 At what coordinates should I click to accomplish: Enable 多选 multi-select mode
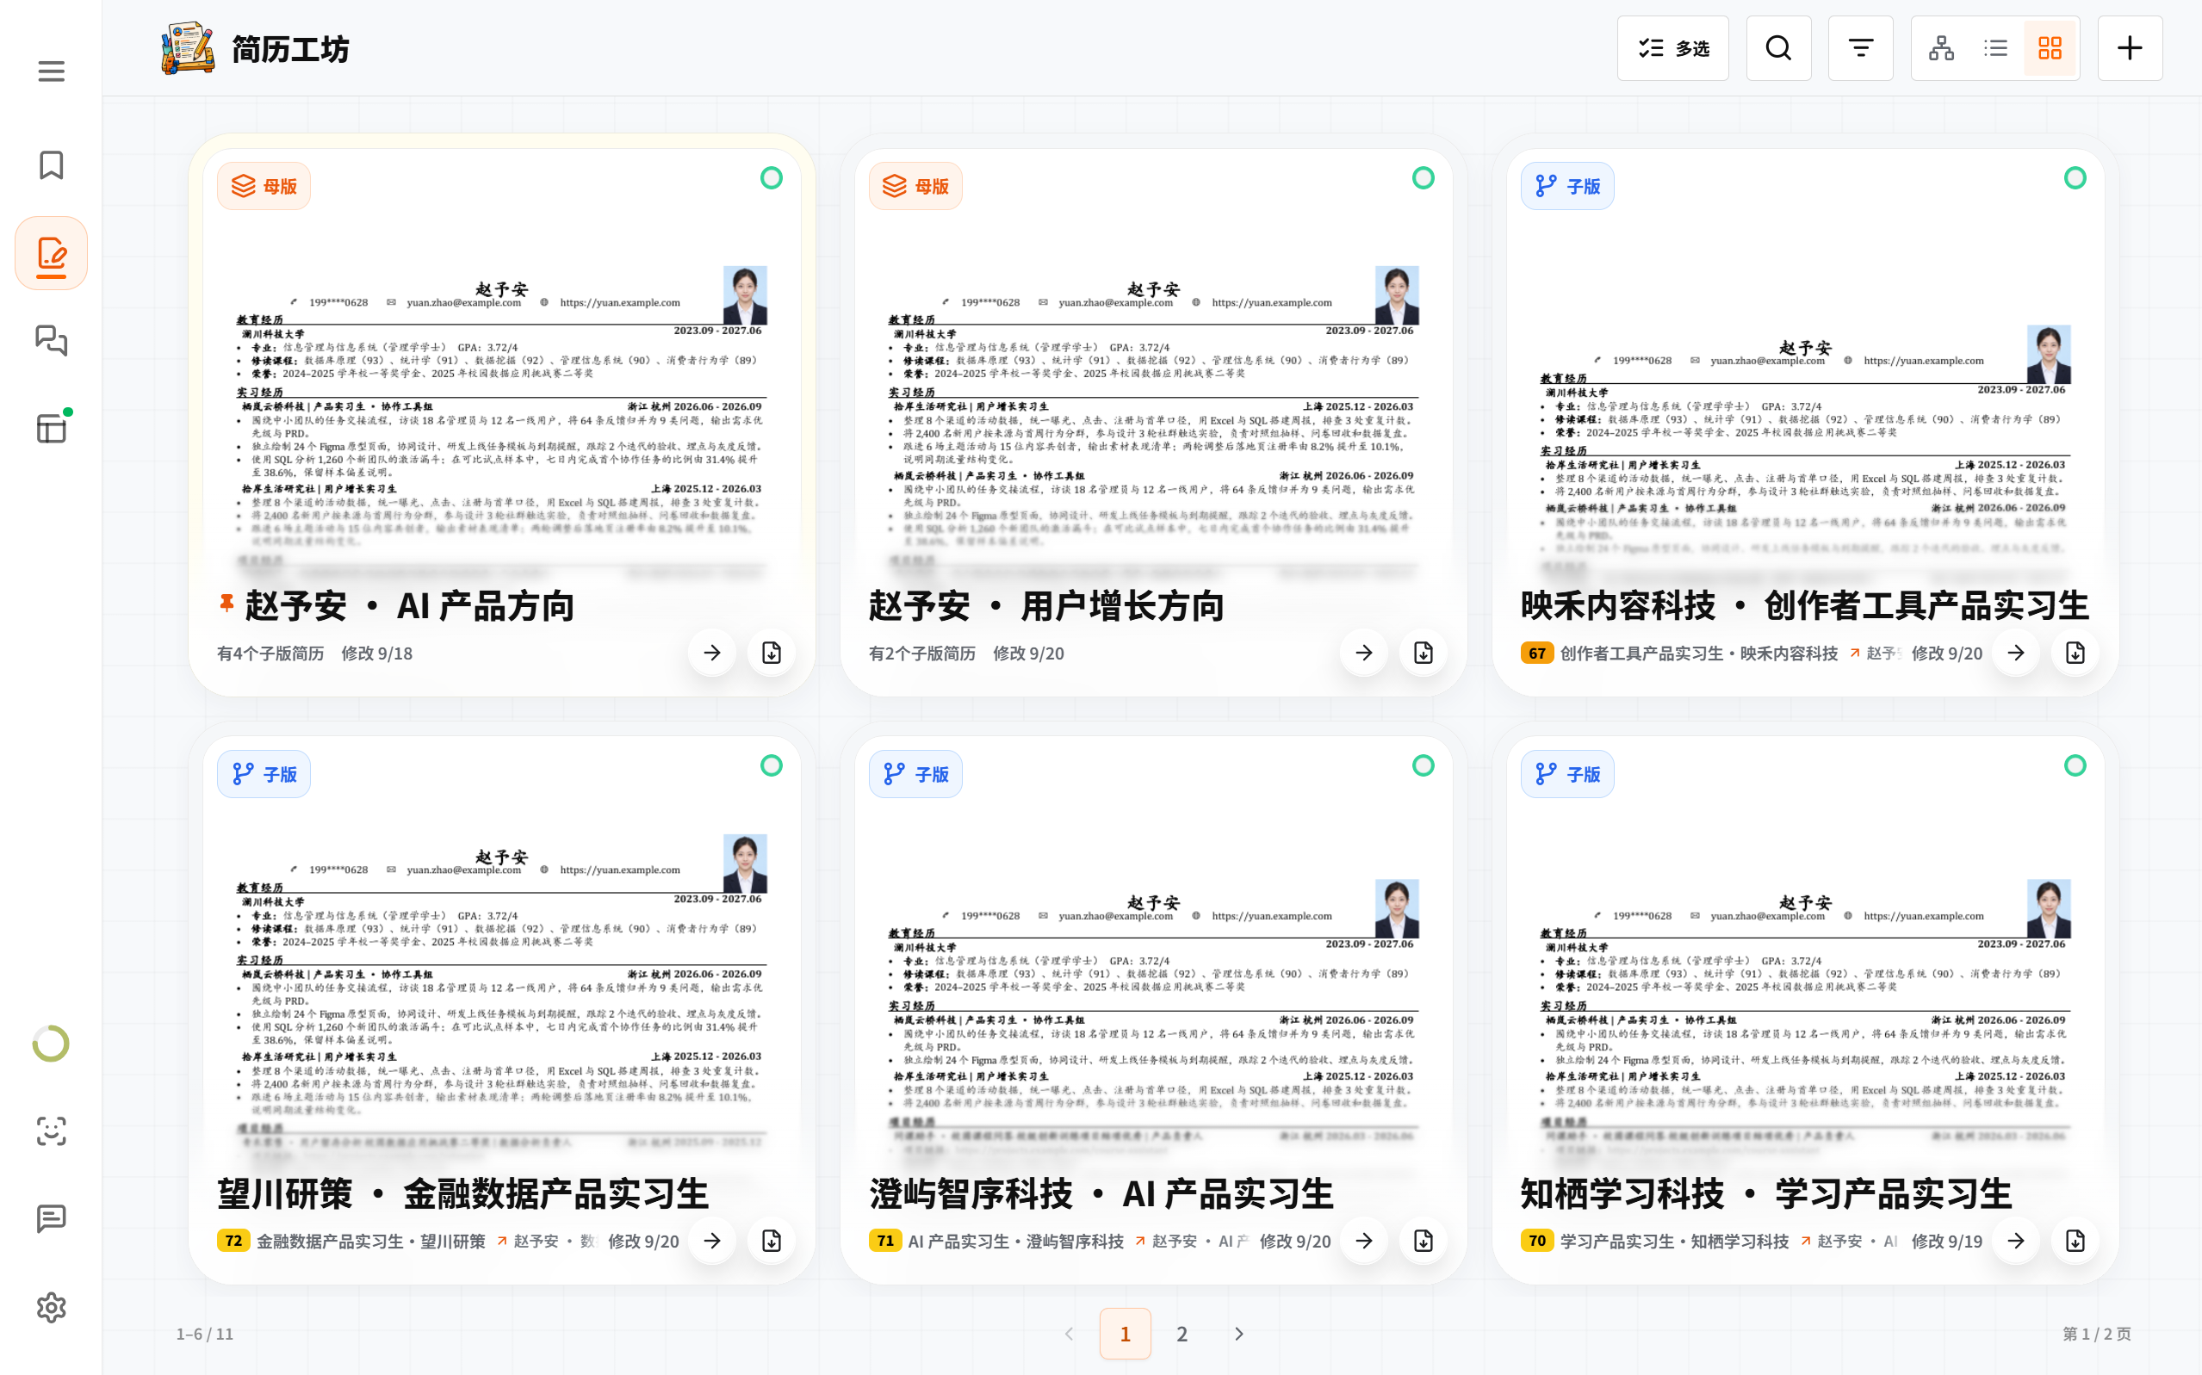click(1672, 48)
